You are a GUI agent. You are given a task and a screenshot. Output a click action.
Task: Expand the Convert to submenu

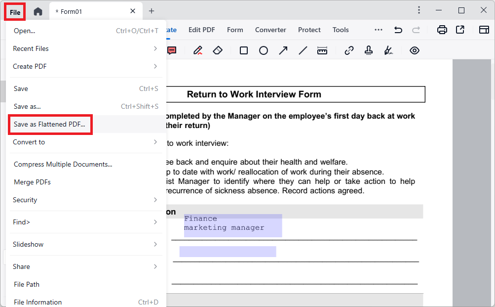pos(85,142)
